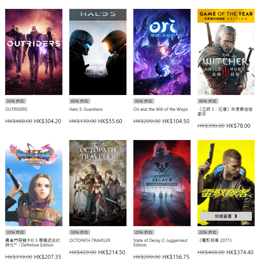Click the 《電馭叛客 2077》 title link
The image size is (263, 262).
215,240
